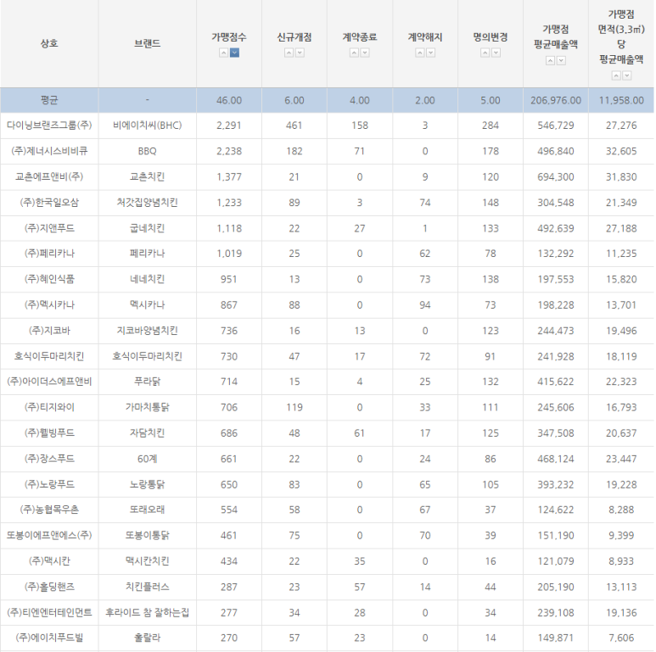Click 처갓집양념치킨 brand name
Image resolution: width=656 pixels, height=652 pixels.
pos(148,203)
